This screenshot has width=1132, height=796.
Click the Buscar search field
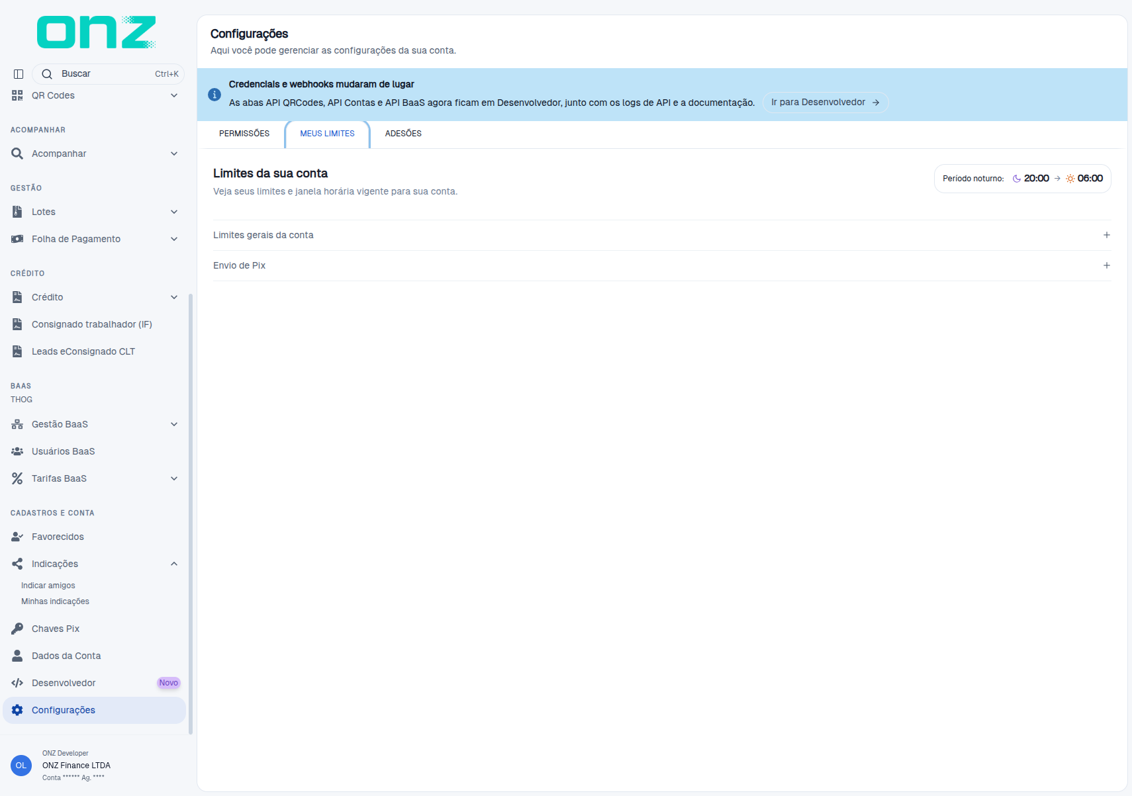pos(109,74)
